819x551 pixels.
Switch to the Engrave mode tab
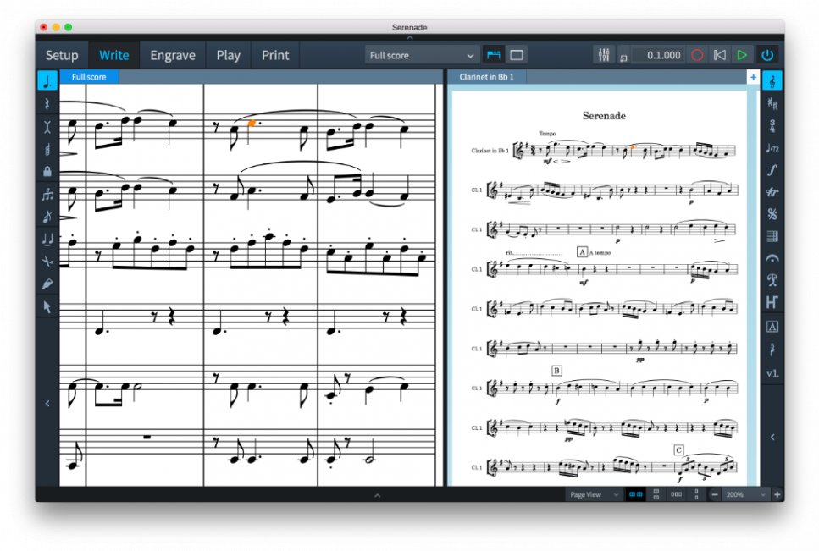pyautogui.click(x=173, y=54)
